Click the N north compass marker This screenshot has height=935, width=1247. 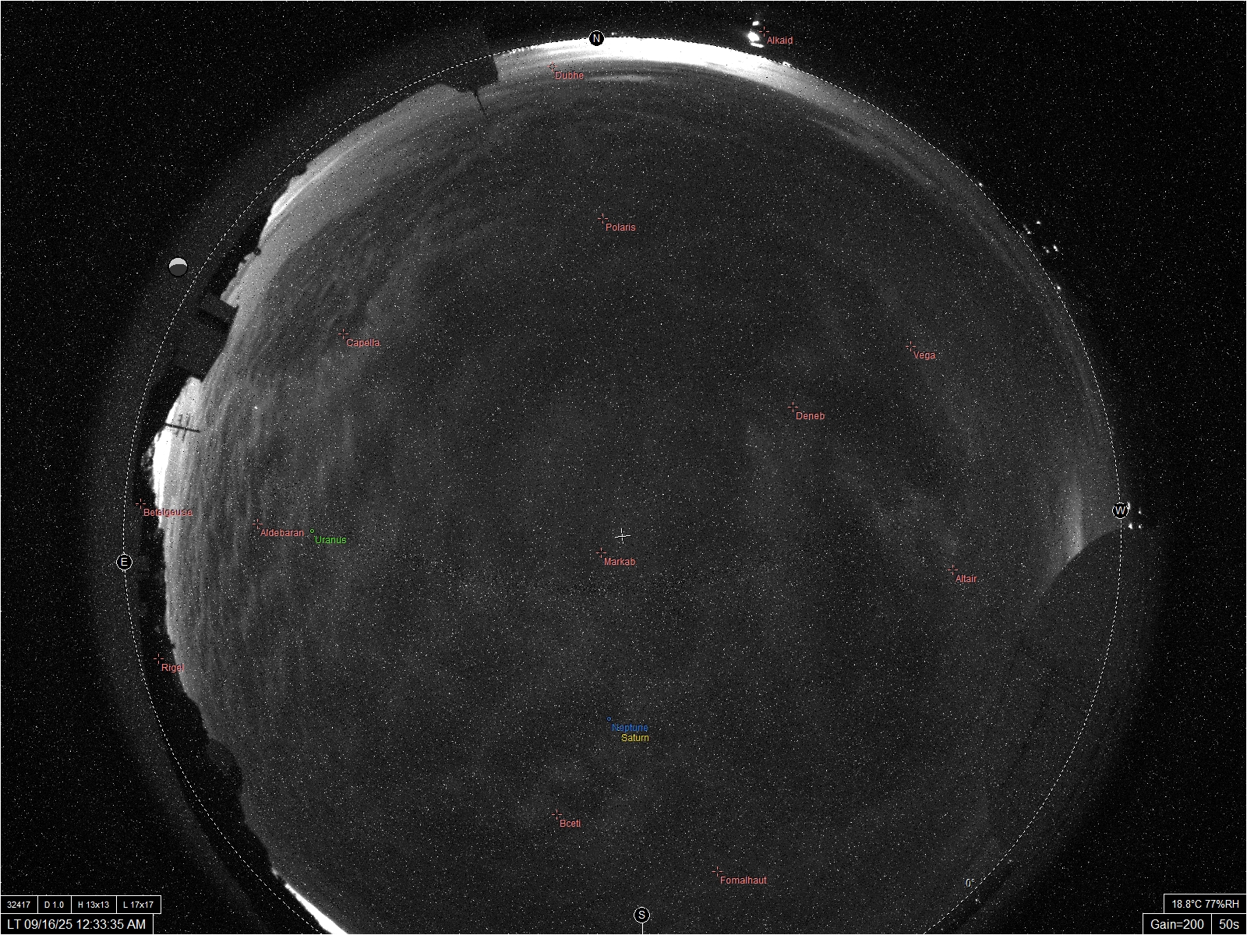(596, 38)
